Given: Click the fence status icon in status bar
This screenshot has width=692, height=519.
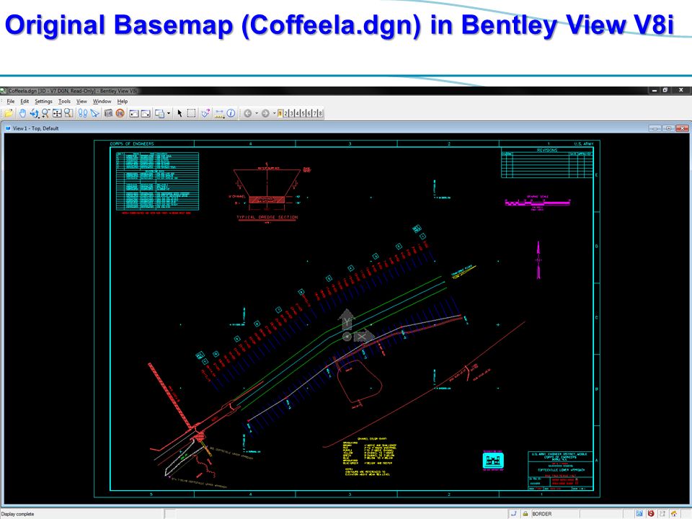Looking at the screenshot, I should click(662, 514).
